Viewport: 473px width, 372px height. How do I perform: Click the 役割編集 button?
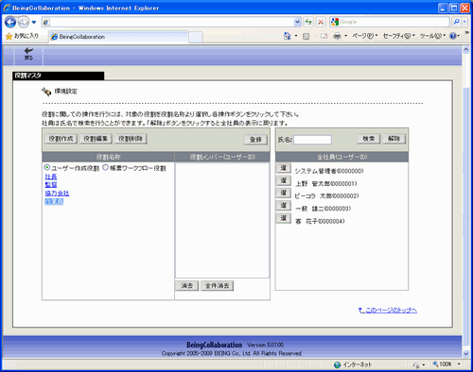[x=96, y=139]
